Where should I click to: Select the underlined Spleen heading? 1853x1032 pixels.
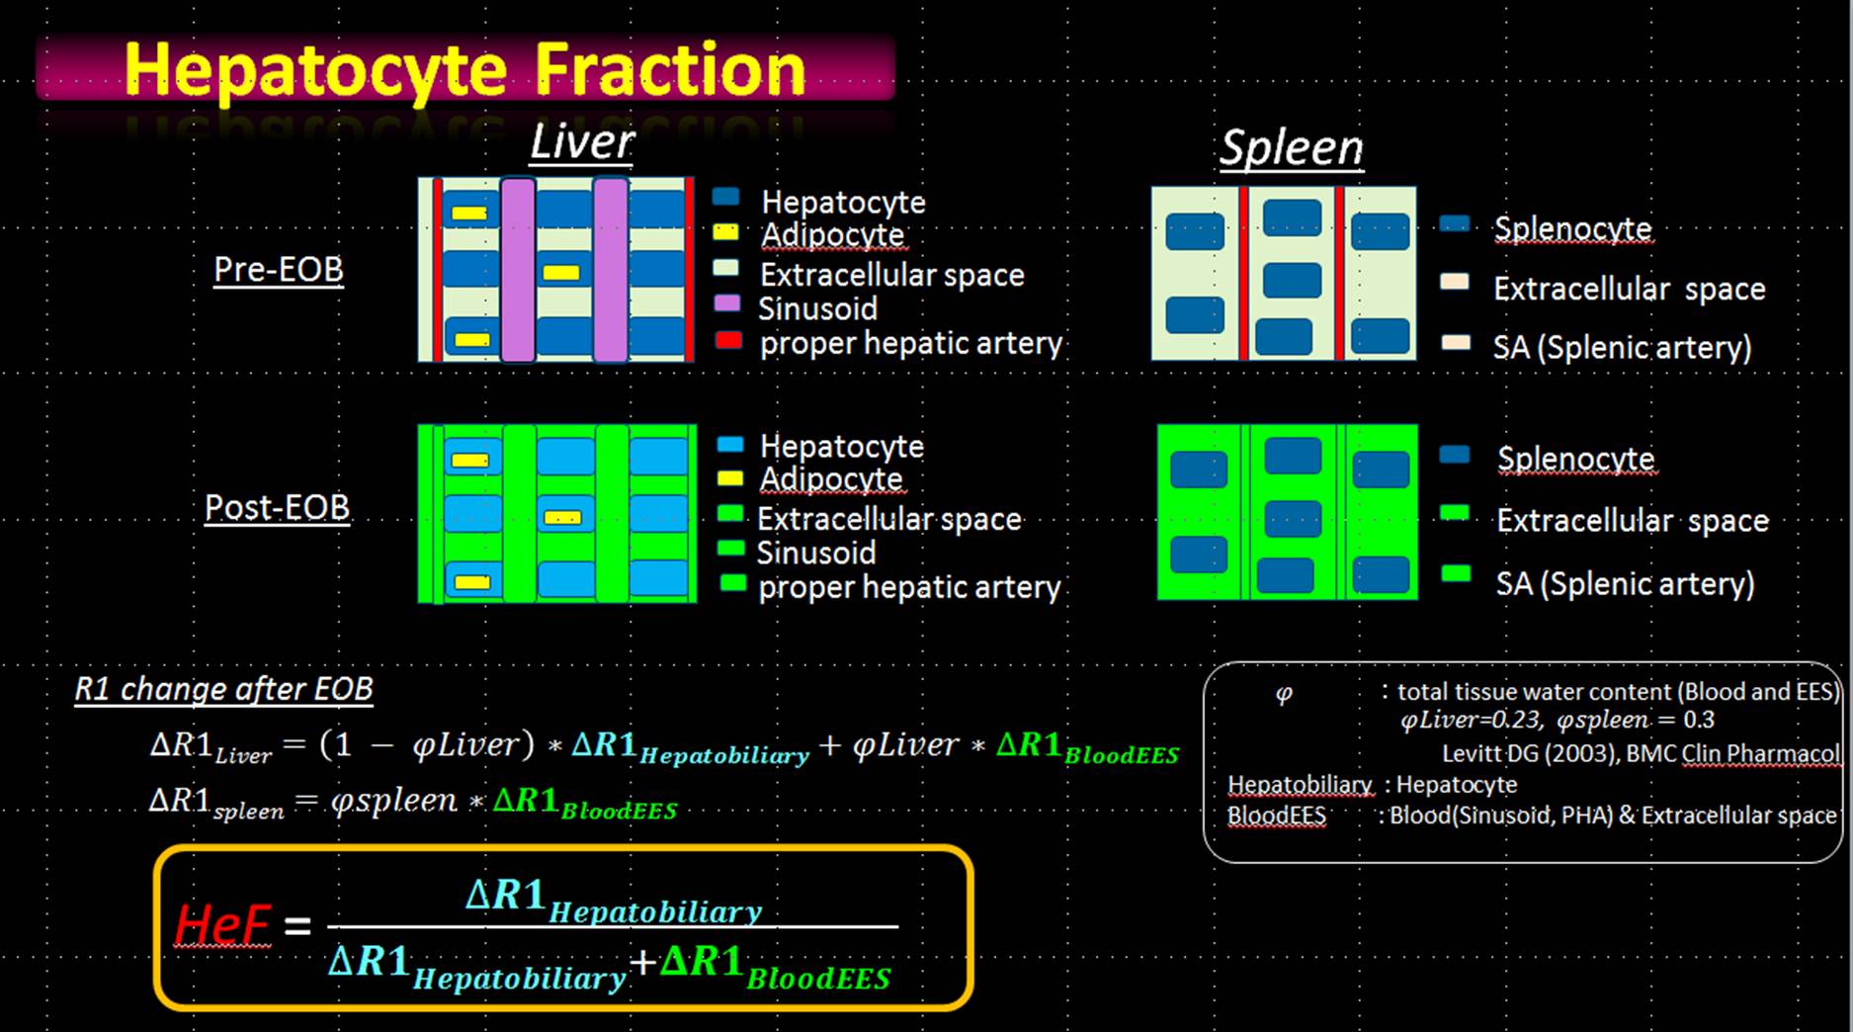pos(1291,148)
